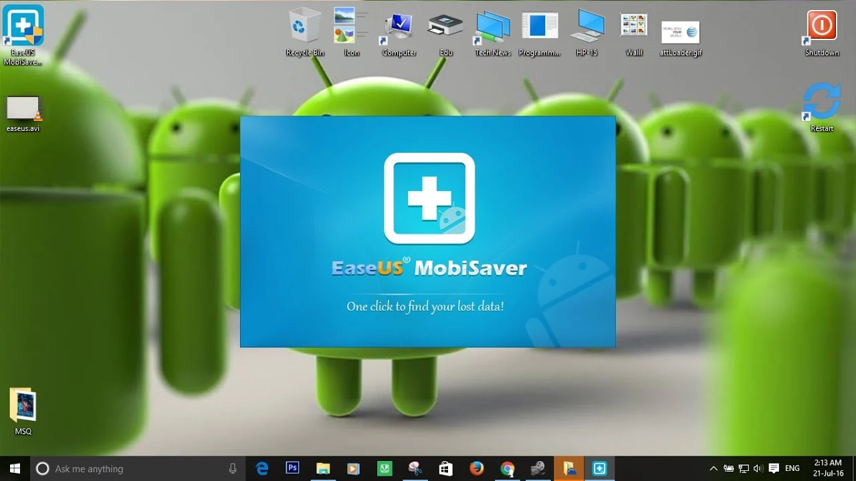Open Microsoft Edge from the taskbar

pos(261,468)
